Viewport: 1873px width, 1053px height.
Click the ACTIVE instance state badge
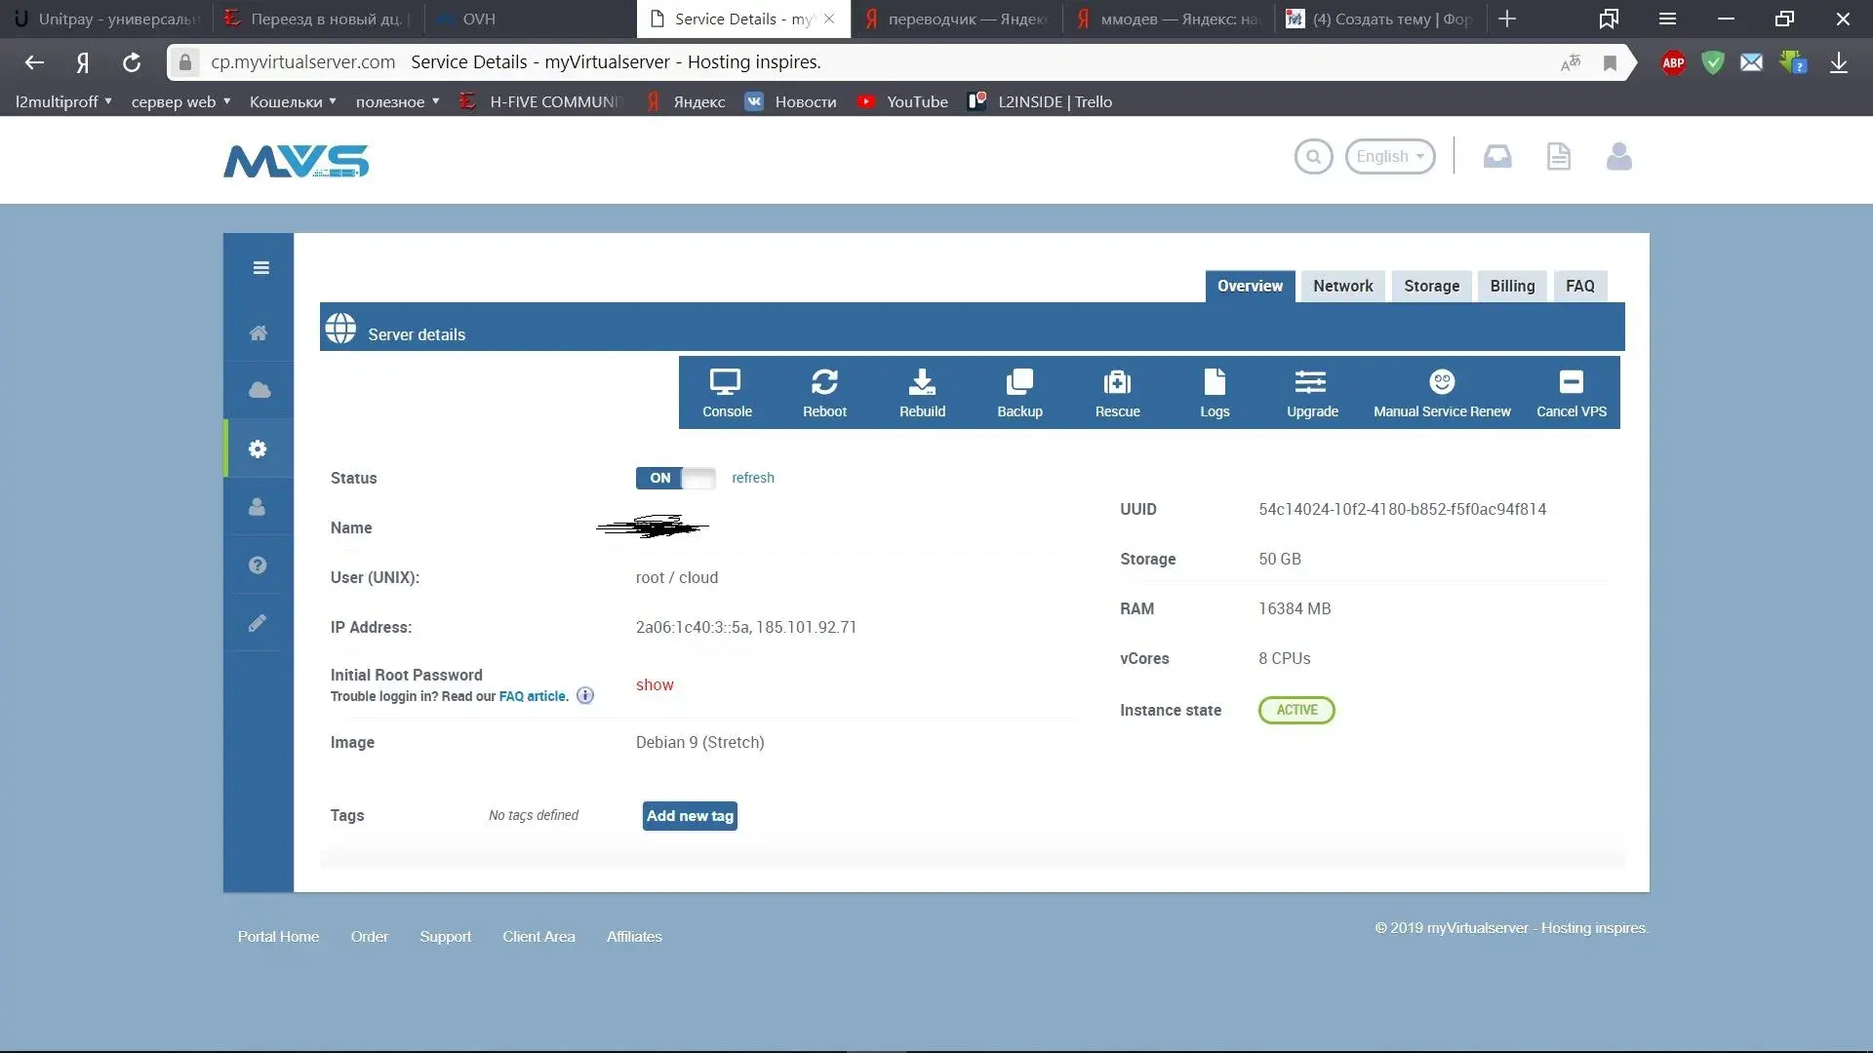click(1296, 710)
